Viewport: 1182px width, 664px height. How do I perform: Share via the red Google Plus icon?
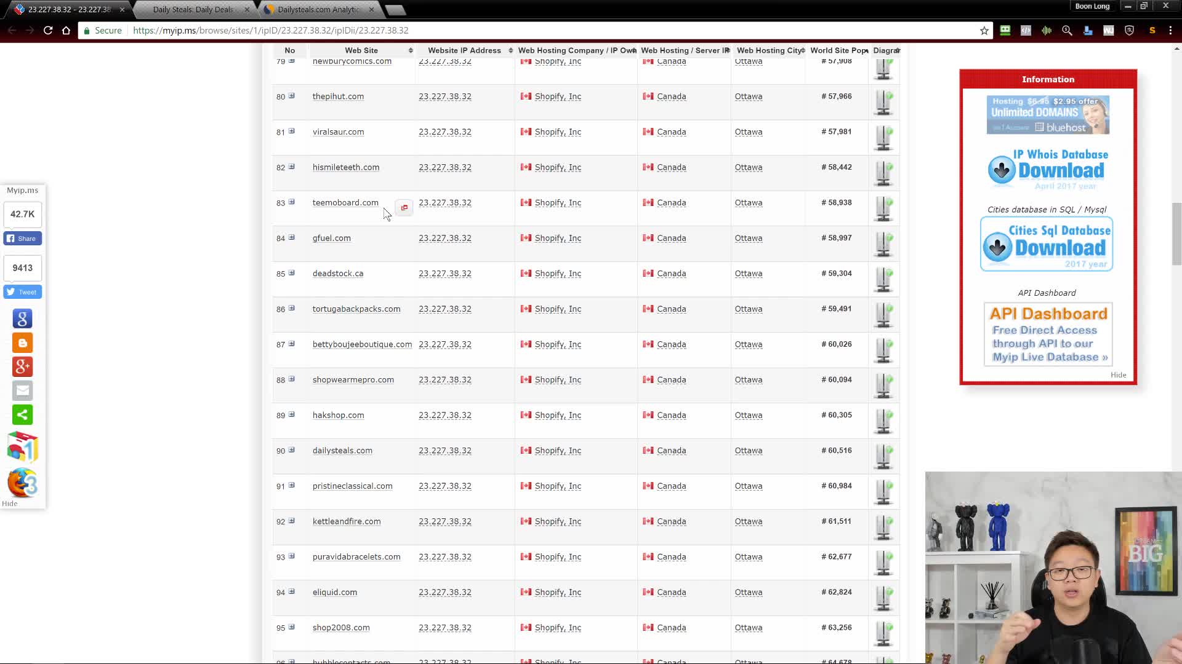coord(23,366)
